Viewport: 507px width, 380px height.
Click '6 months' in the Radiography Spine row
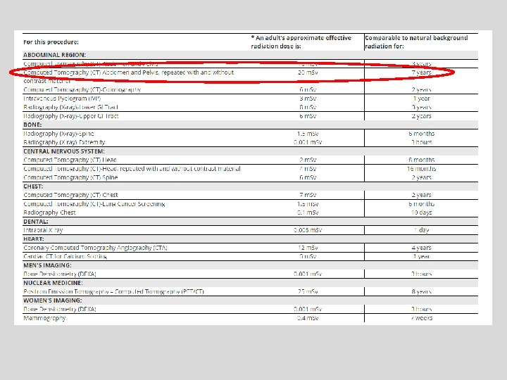click(x=421, y=134)
